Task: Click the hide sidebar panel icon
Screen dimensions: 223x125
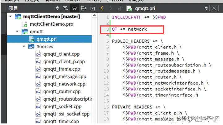Action: coord(92,9)
